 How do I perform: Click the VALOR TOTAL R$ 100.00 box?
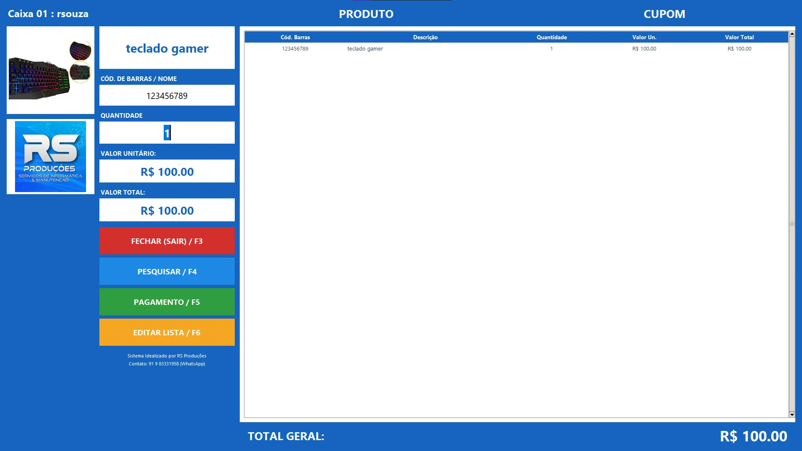(x=167, y=210)
